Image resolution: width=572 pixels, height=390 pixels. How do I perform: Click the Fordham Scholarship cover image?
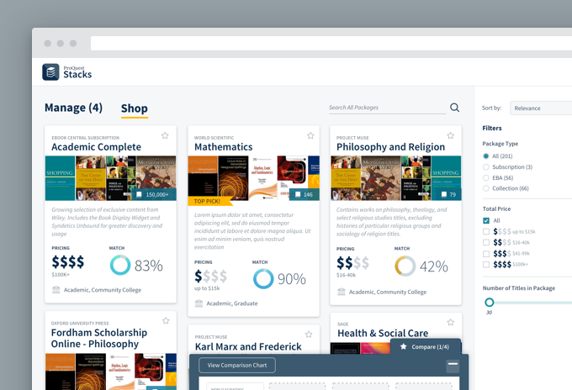pyautogui.click(x=110, y=372)
